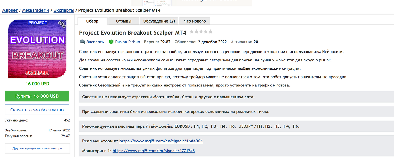Open the Evolution Breakout Scalper product logo
The width and height of the screenshot is (394, 157).
pyautogui.click(x=37, y=49)
